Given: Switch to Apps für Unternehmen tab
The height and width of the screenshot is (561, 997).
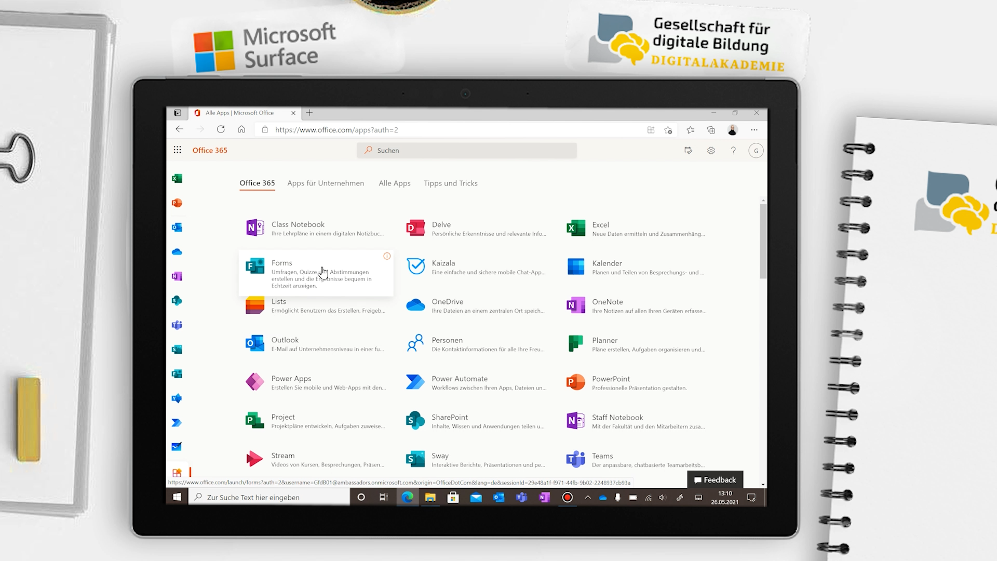Looking at the screenshot, I should (x=326, y=183).
